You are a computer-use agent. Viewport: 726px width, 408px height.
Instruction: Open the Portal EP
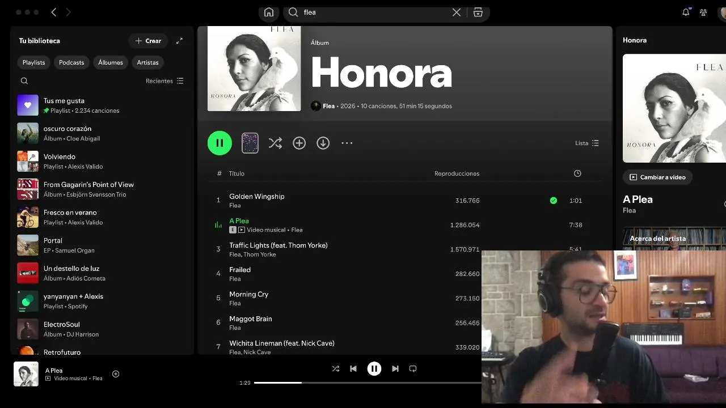(x=102, y=245)
